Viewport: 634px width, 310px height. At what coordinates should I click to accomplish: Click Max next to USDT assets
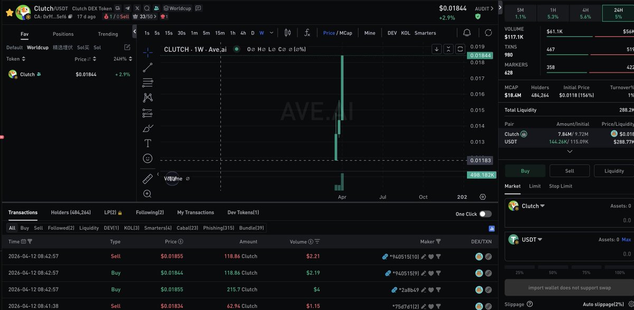click(x=627, y=239)
